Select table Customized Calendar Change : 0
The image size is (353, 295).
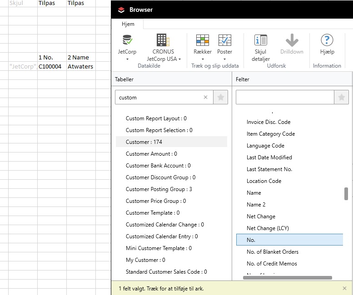pyautogui.click(x=165, y=225)
